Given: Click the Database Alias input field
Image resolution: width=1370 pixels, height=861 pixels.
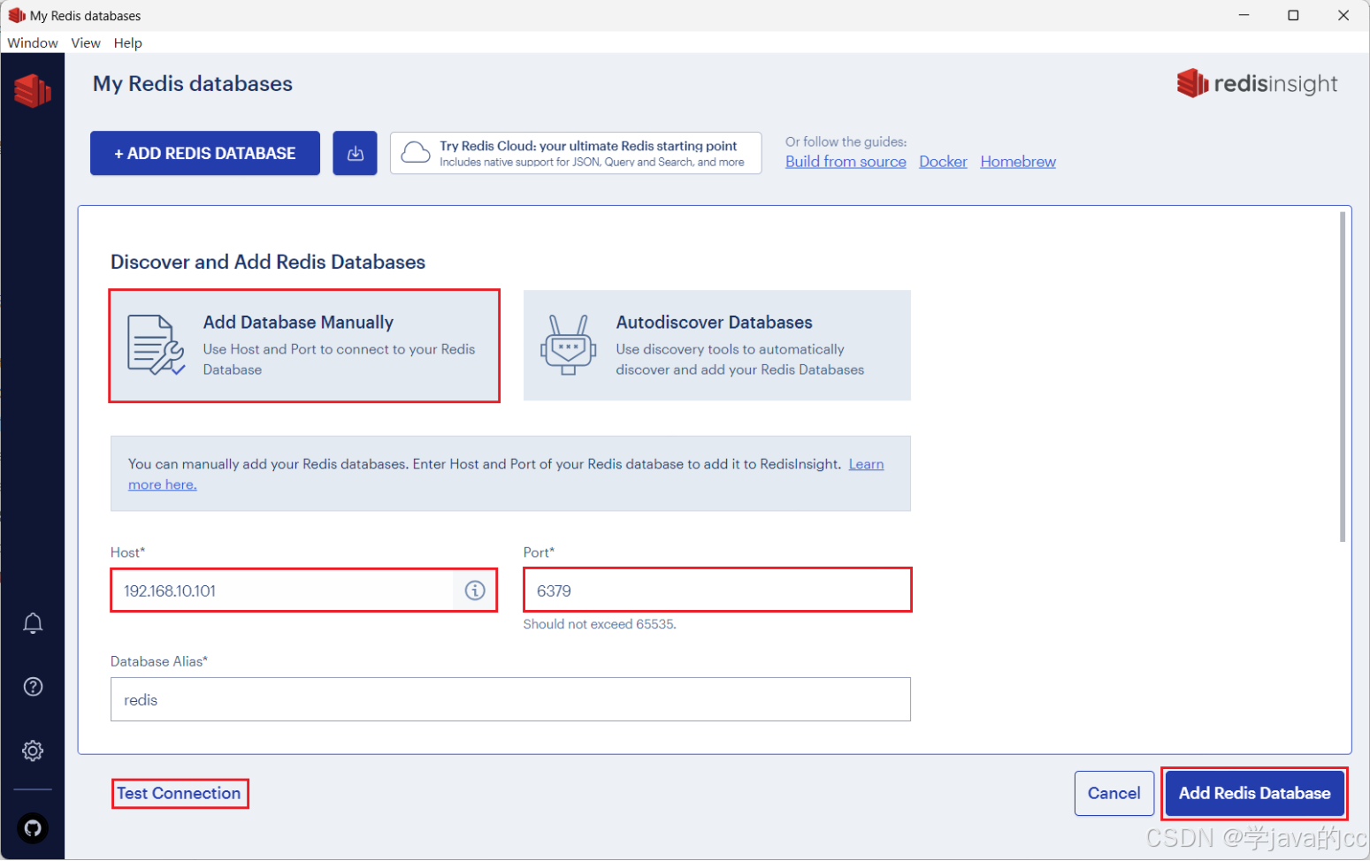Looking at the screenshot, I should point(510,699).
